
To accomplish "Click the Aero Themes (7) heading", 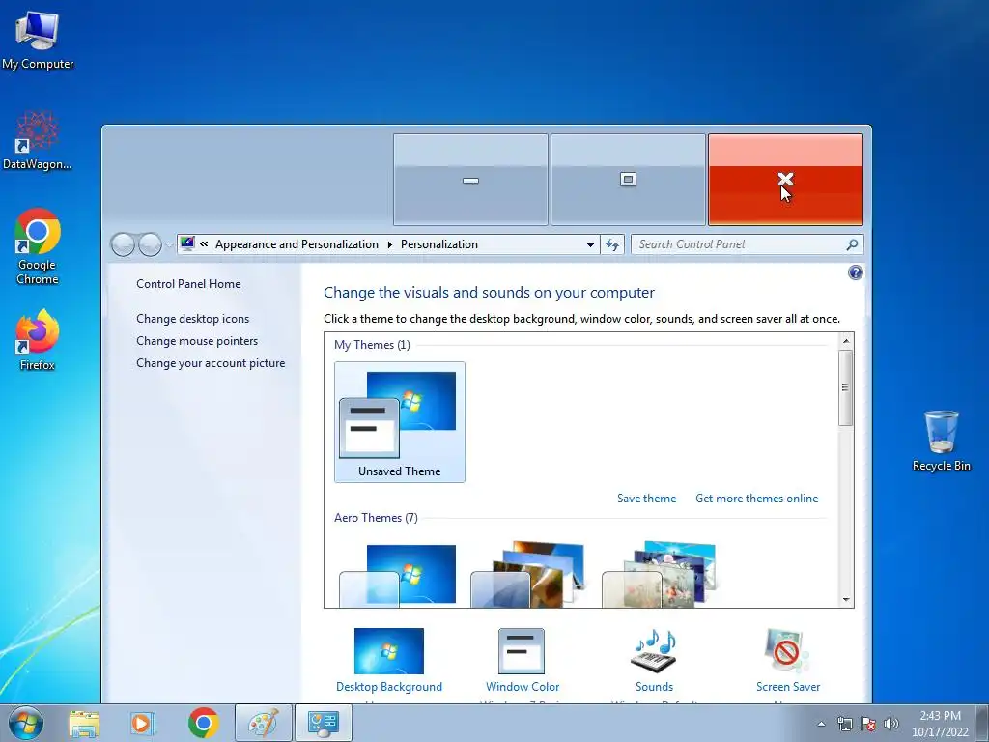I will 376,518.
